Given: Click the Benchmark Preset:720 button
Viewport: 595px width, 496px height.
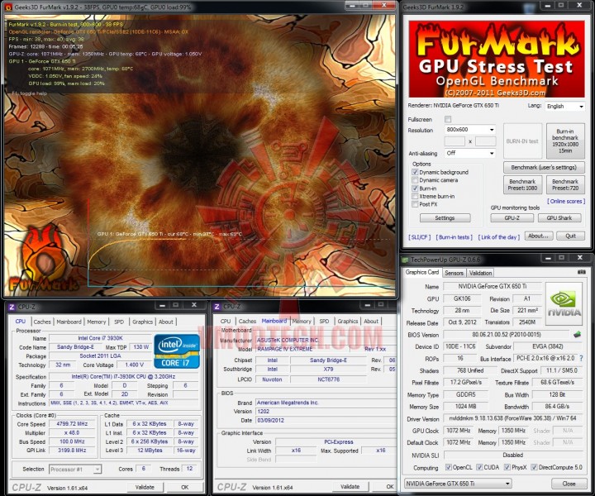Looking at the screenshot, I should point(565,185).
